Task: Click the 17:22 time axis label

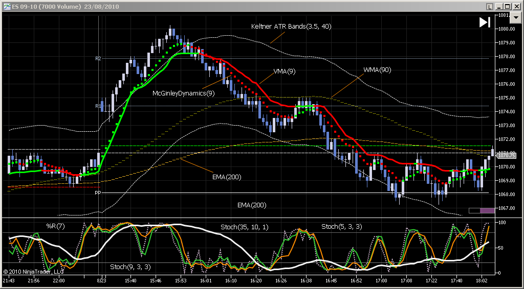Action: click(x=431, y=281)
